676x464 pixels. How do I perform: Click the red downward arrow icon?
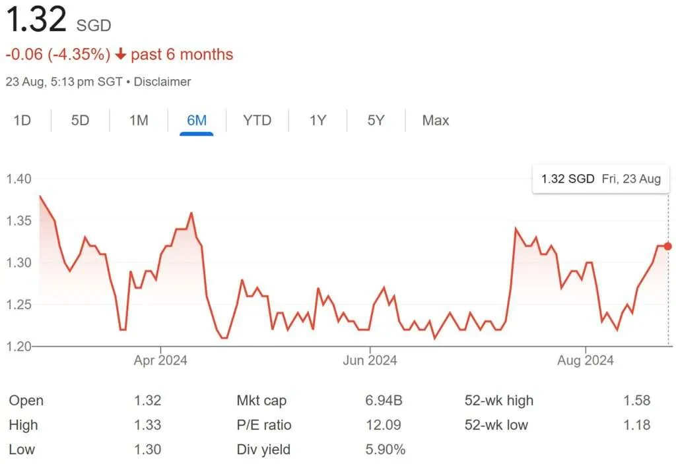coord(119,54)
